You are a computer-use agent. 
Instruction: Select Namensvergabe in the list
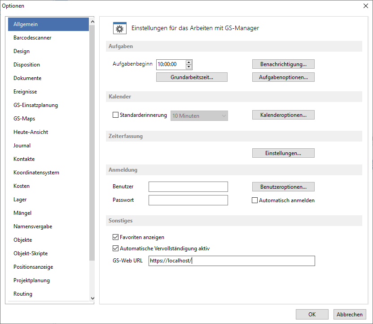pyautogui.click(x=48, y=226)
